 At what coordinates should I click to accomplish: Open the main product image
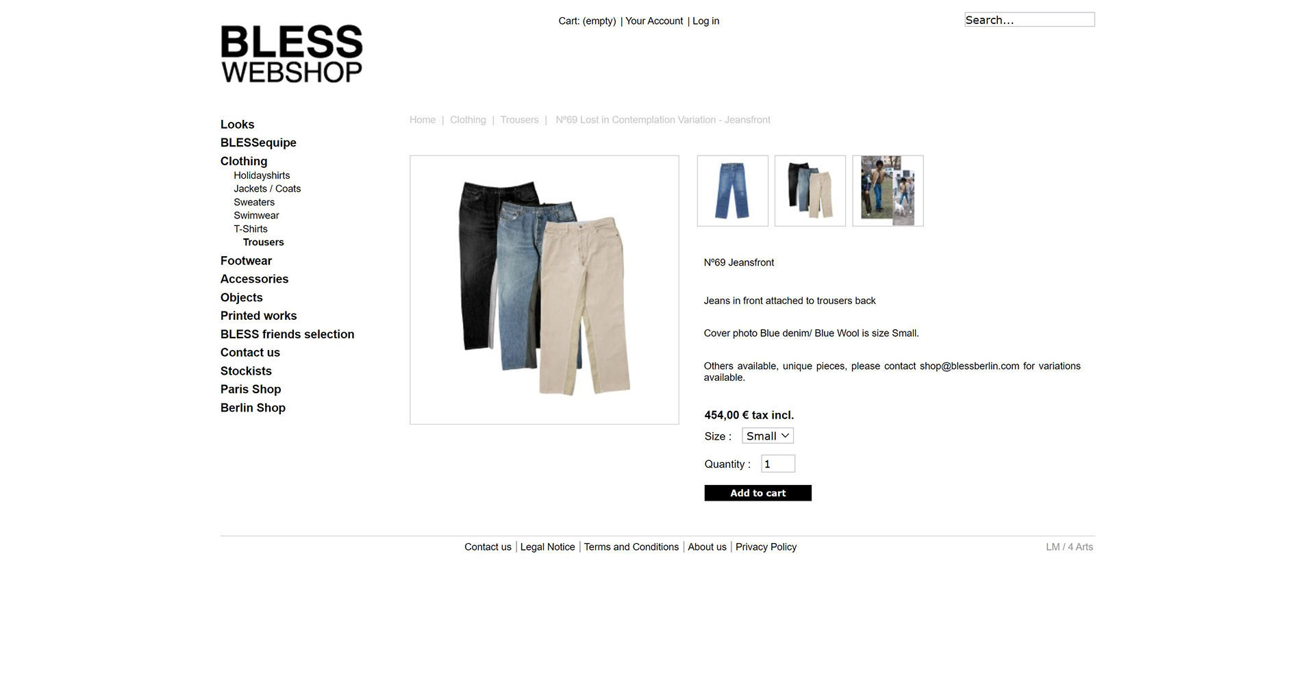(544, 290)
